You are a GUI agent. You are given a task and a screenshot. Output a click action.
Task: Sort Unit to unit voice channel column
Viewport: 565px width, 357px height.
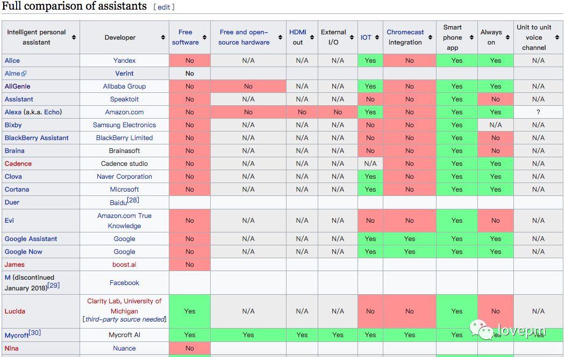557,38
